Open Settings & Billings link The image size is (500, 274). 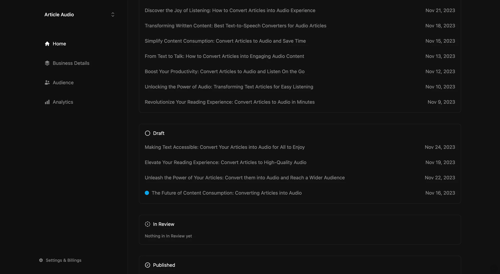[x=64, y=260]
